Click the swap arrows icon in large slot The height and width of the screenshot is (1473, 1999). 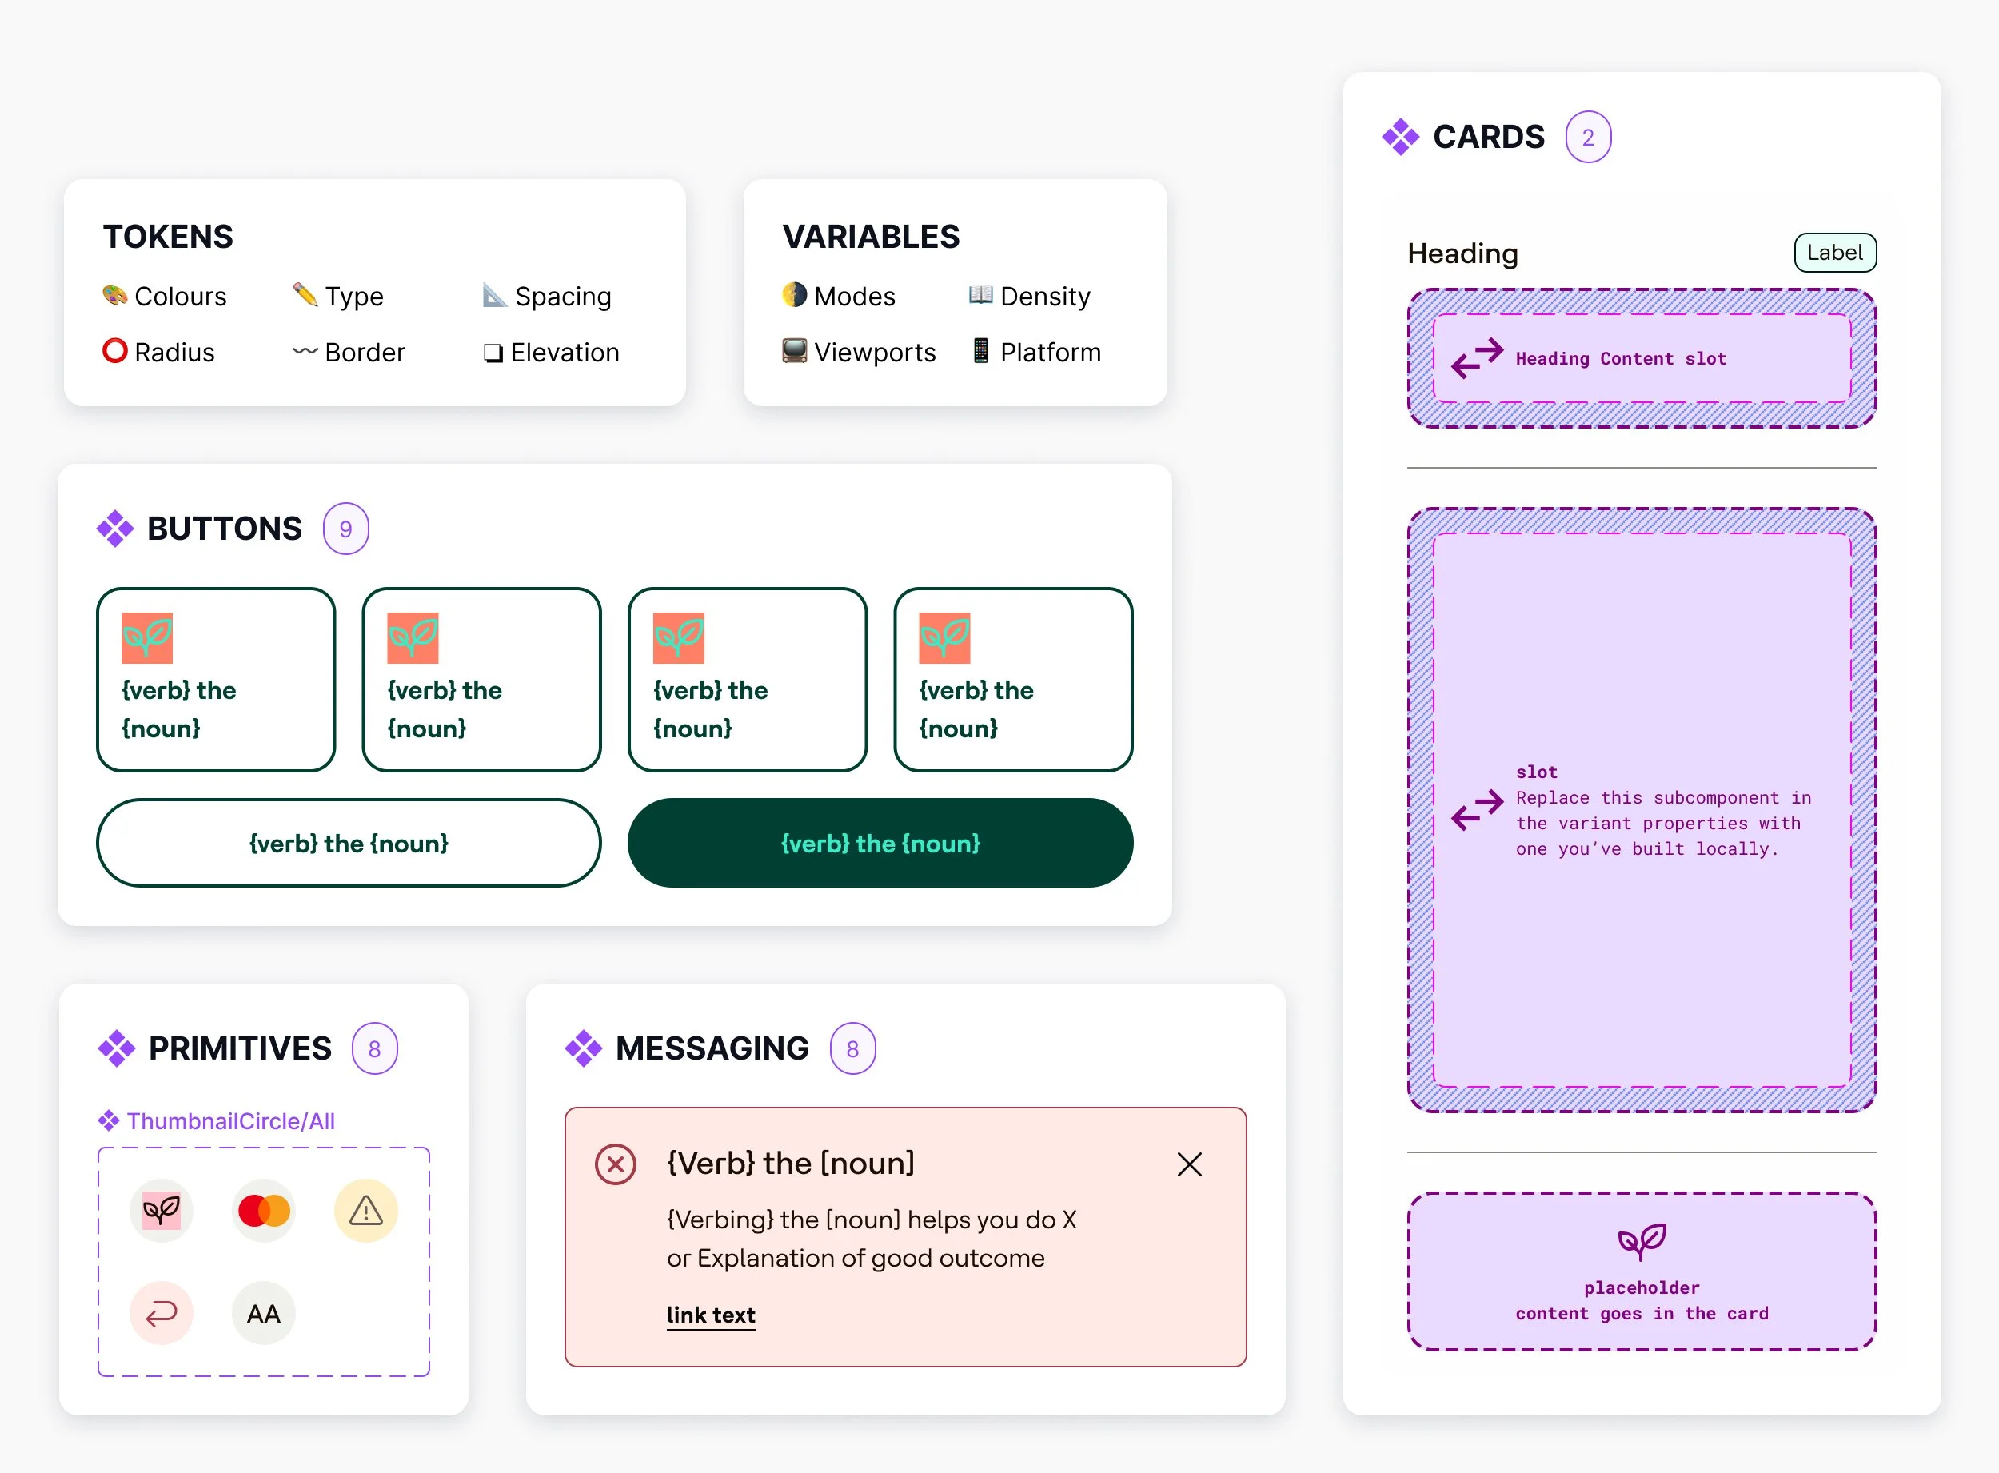pos(1477,809)
